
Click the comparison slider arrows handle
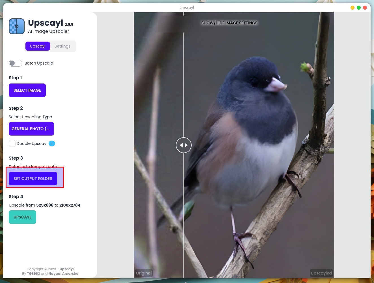(184, 145)
